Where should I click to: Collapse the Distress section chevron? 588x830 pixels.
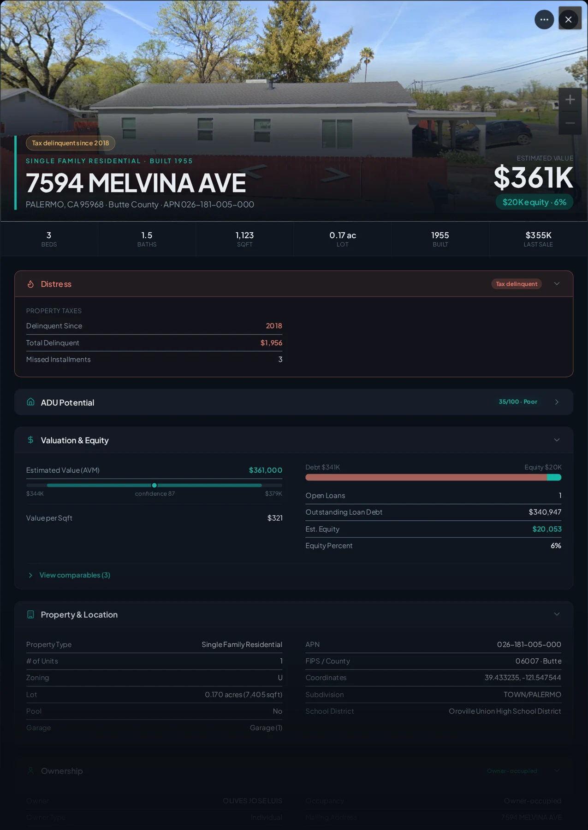coord(557,284)
